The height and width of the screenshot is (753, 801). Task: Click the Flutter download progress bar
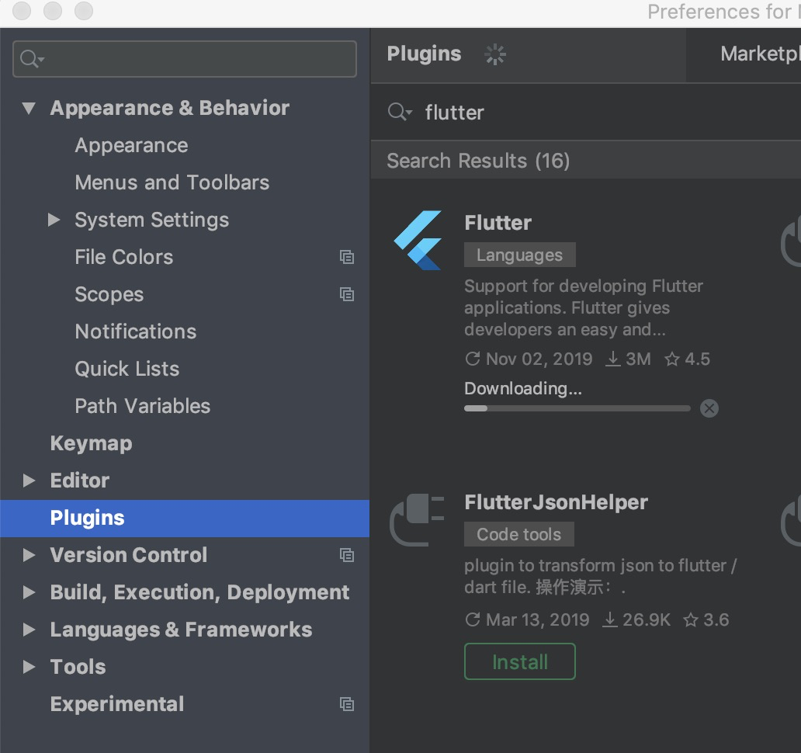(x=577, y=408)
